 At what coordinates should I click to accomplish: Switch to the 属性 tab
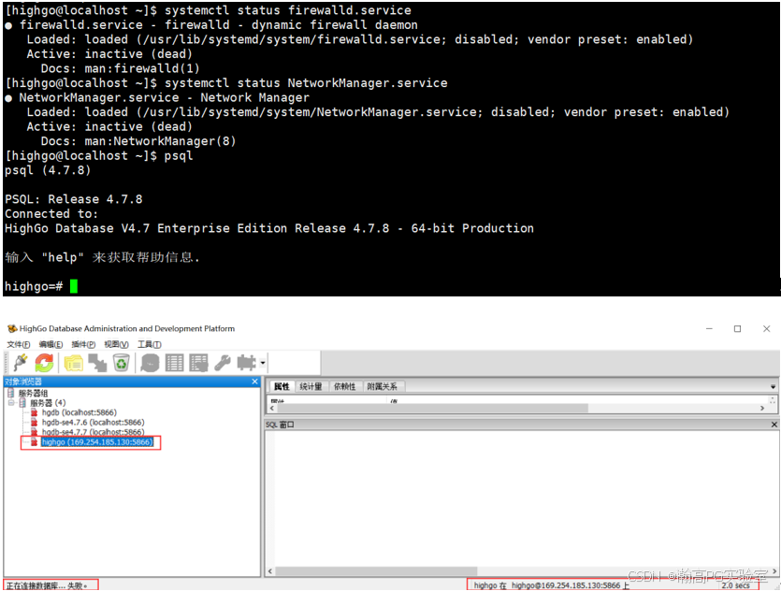coord(282,386)
